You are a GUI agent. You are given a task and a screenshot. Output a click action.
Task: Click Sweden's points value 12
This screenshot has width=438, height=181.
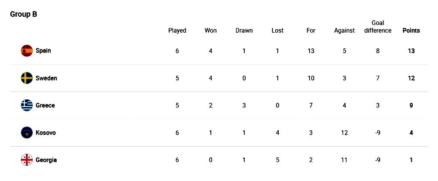point(411,78)
